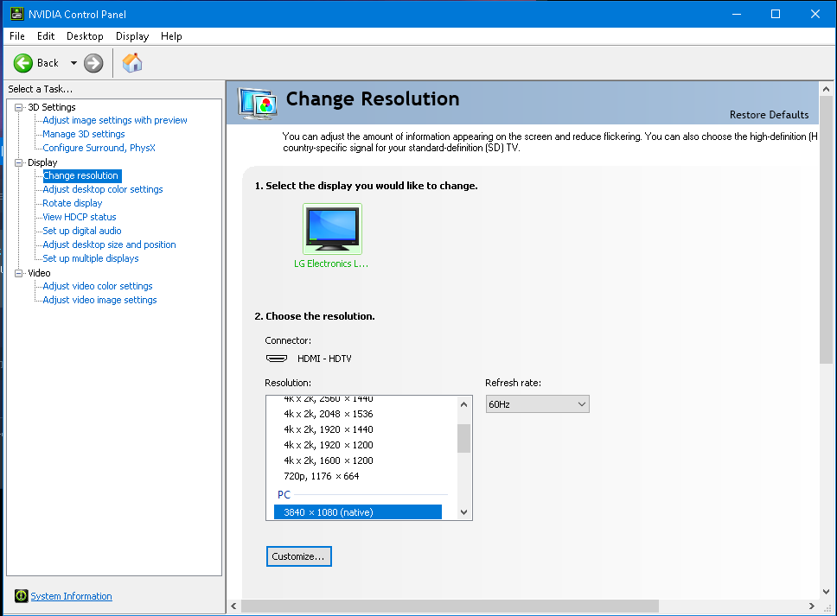
Task: Open the Display menu
Action: (132, 36)
